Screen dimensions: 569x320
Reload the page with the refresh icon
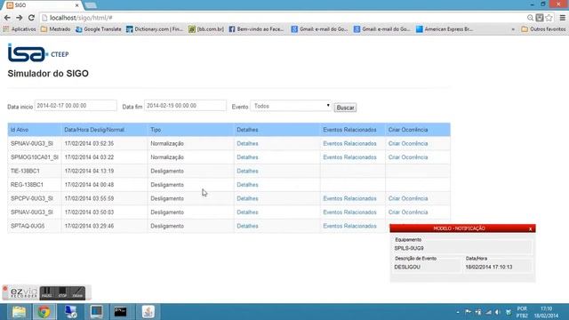click(31, 18)
